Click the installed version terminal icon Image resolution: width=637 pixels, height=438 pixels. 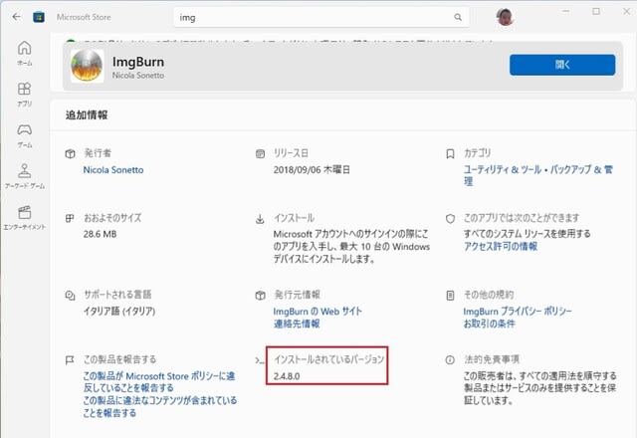point(260,360)
